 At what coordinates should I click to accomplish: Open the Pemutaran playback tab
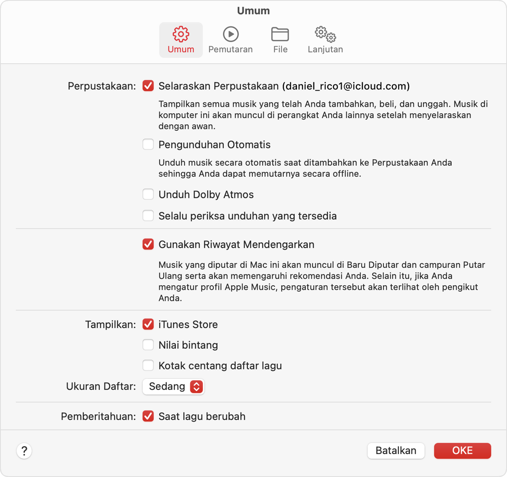point(231,40)
